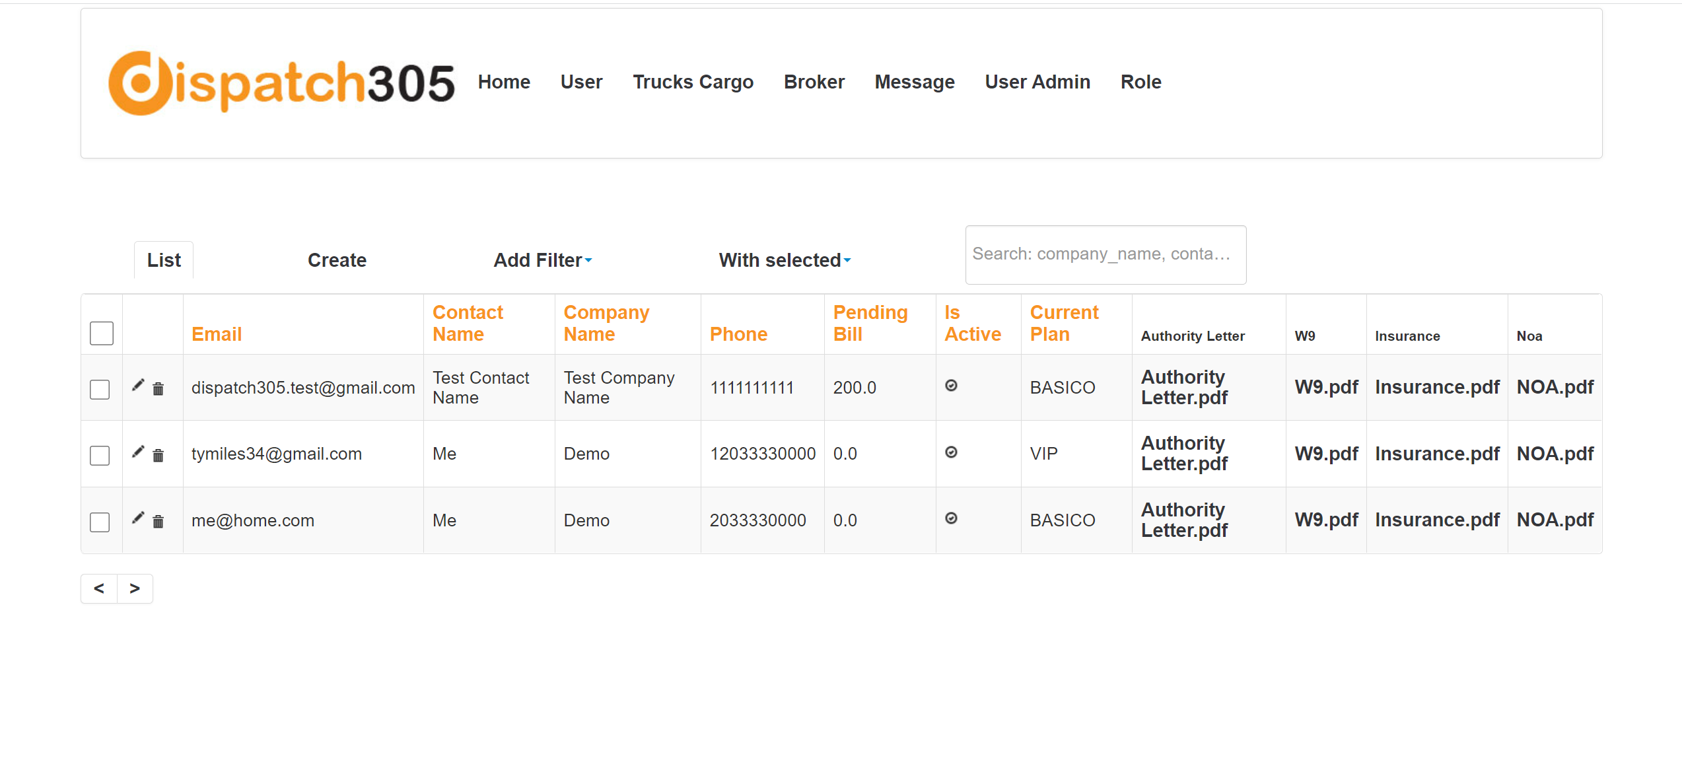Viewport: 1682px width, 774px height.
Task: Click Is Active icon for tymiles34@gmail.com
Action: click(951, 452)
